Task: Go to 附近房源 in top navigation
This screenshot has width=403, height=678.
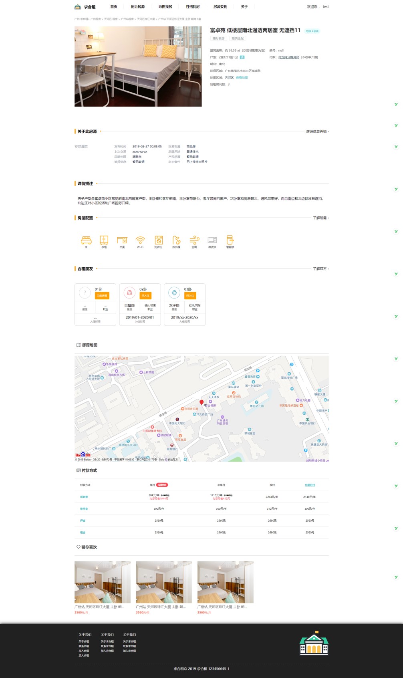Action: pos(137,7)
